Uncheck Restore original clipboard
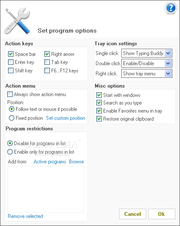The image size is (180, 226). point(99,119)
